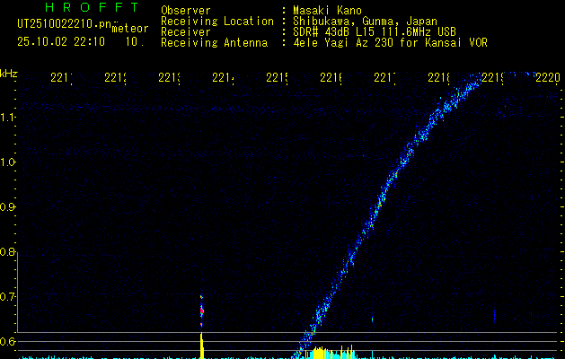Click the 4ele Yagi antenna description
This screenshot has height=359, width=565.
pos(390,42)
